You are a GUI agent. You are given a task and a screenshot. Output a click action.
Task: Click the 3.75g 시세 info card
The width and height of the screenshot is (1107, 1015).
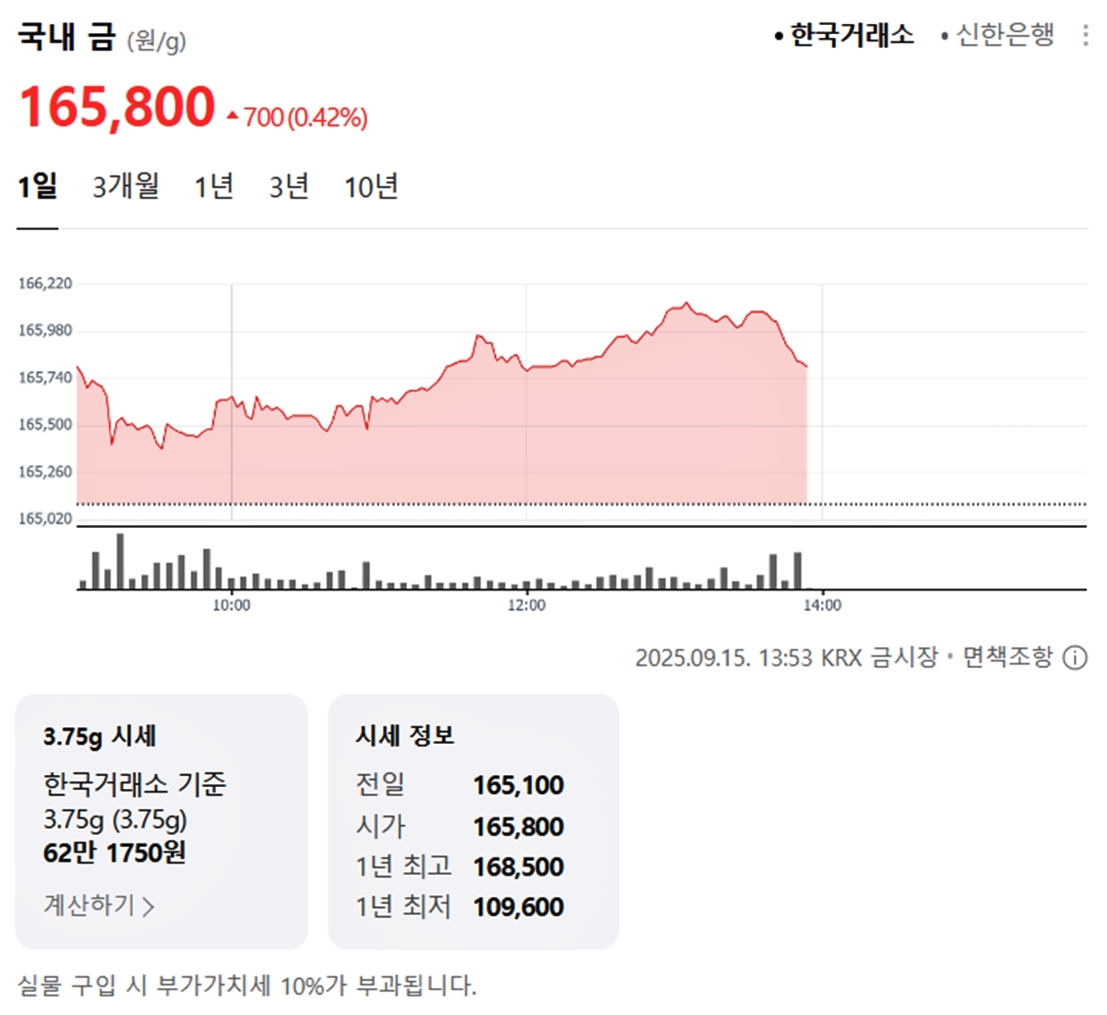(x=161, y=821)
